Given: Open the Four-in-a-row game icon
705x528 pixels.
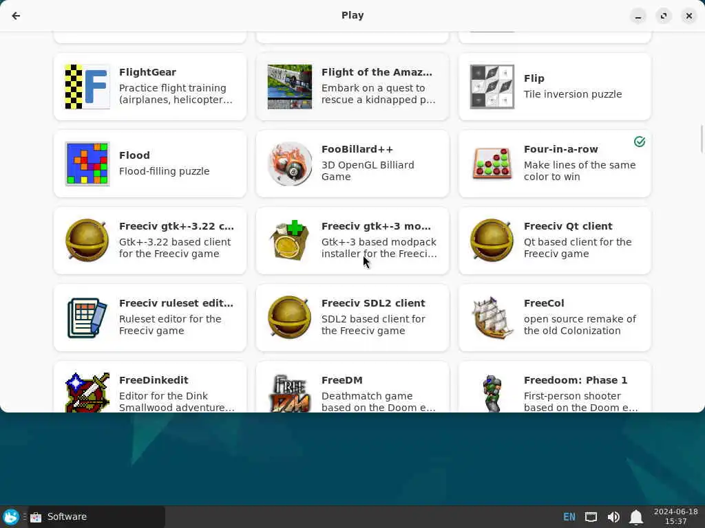Looking at the screenshot, I should tap(492, 164).
